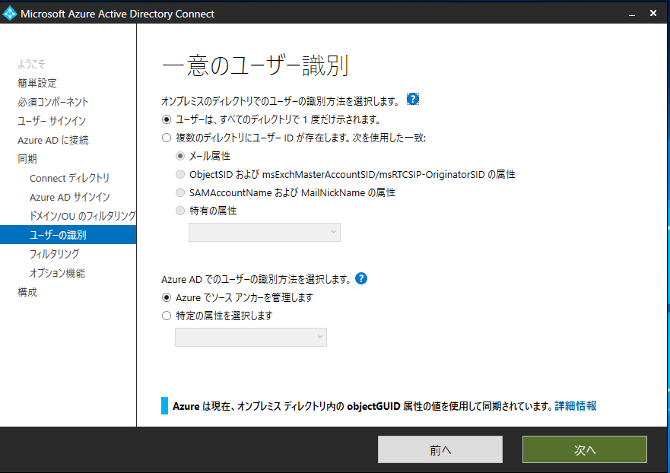Go to Azure AD に接続 step

point(53,140)
